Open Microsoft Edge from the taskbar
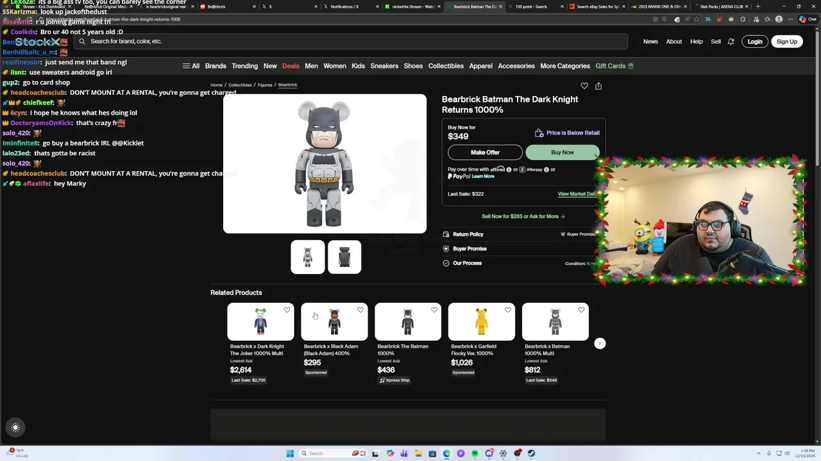Screen dimensions: 821x461 (446, 453)
